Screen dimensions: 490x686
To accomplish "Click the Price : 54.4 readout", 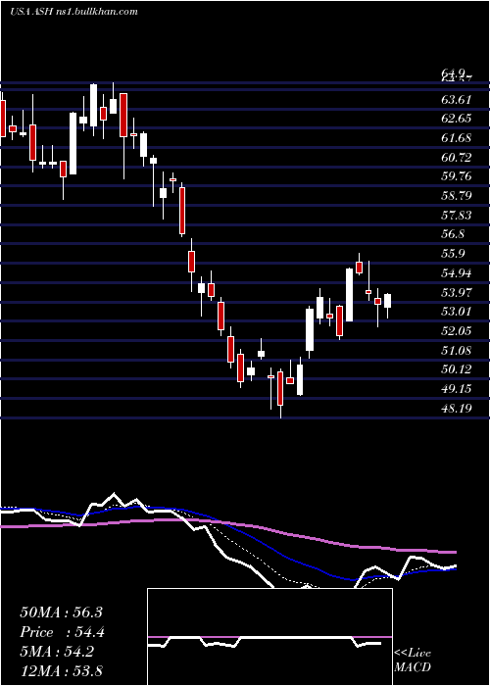I will pos(62,632).
